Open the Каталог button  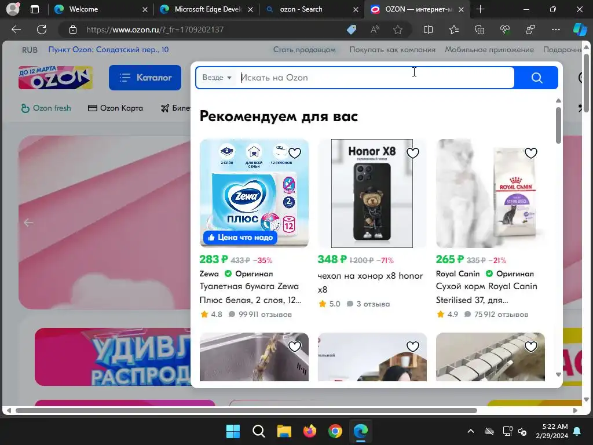(x=145, y=78)
